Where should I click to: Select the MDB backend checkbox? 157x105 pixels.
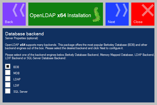point(8,72)
